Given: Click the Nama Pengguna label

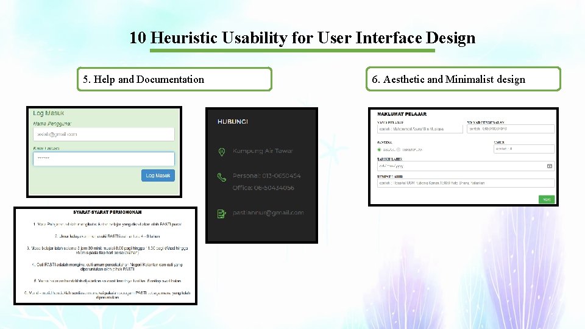Looking at the screenshot, I should 52,124.
